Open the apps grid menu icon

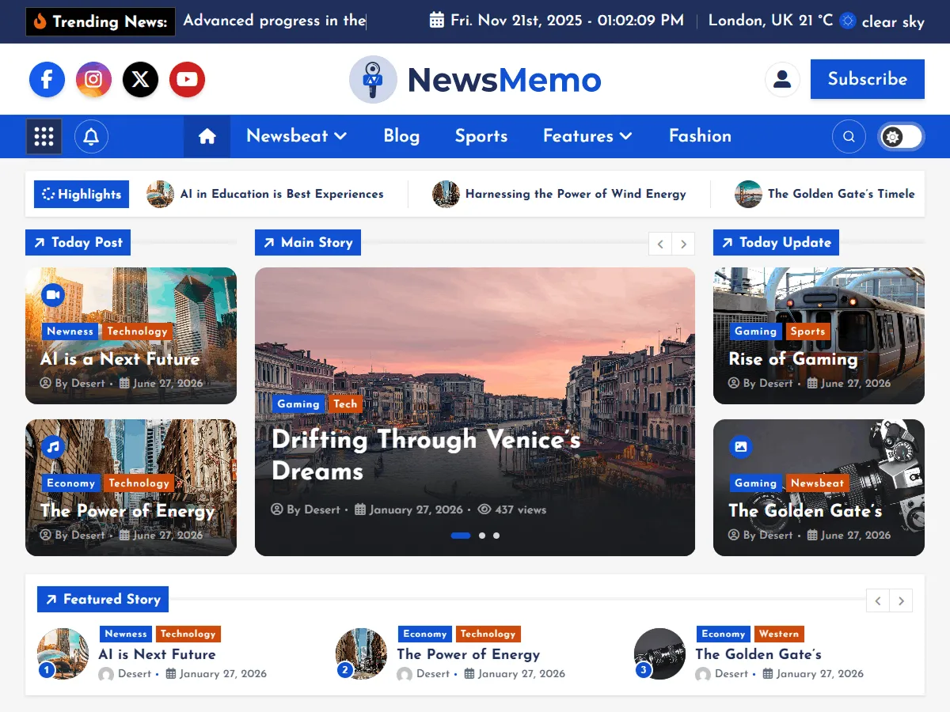44,136
